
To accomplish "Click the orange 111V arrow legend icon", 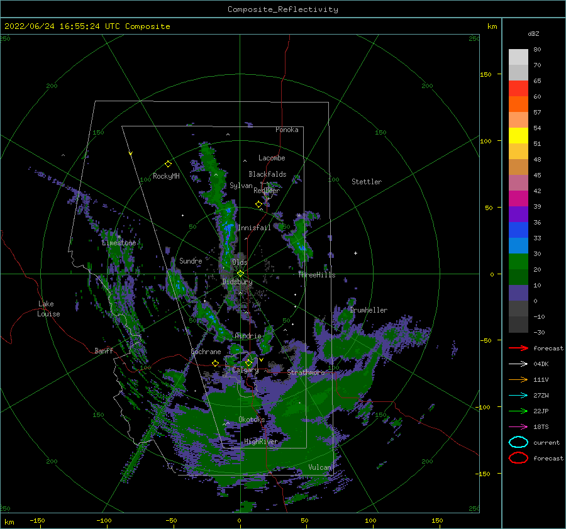I will click(x=518, y=379).
